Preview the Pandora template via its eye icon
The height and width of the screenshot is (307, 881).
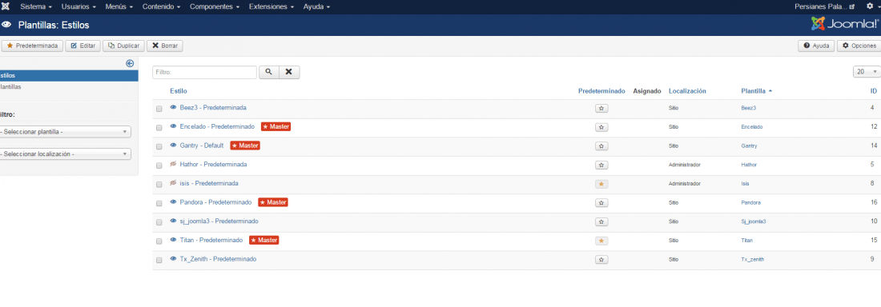click(173, 202)
